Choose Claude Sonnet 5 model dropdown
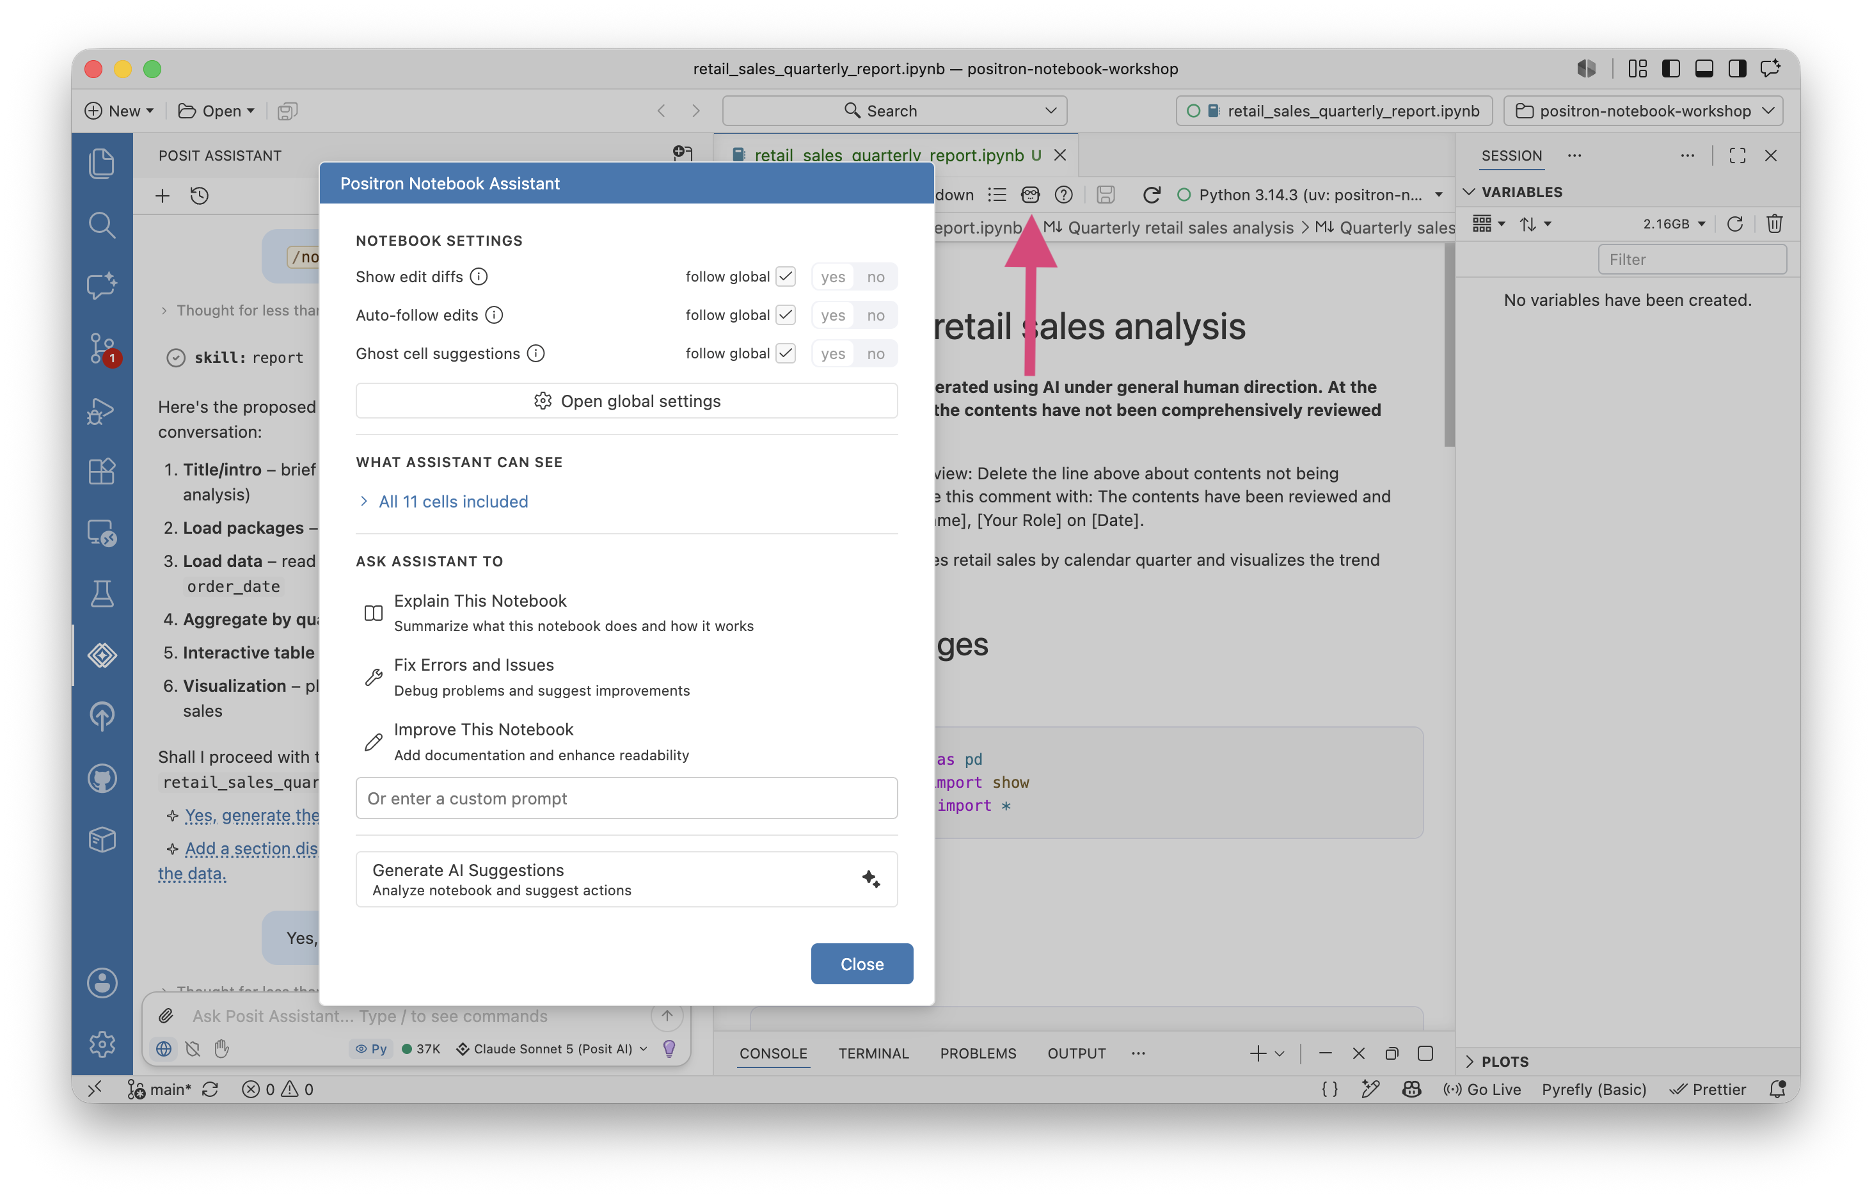Viewport: 1872px width, 1198px height. coord(551,1049)
